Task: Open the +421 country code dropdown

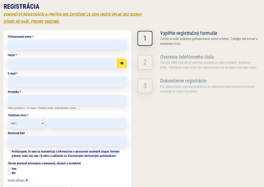Action: [x=27, y=123]
